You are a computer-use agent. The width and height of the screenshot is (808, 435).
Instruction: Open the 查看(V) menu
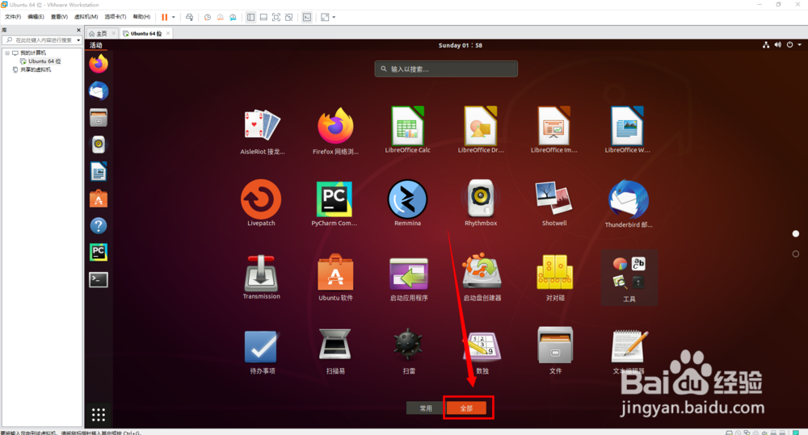(x=59, y=17)
